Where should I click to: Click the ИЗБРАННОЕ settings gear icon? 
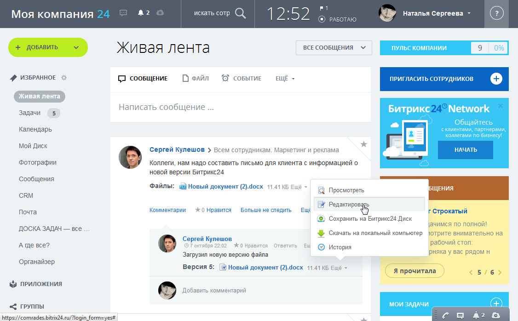tap(64, 78)
